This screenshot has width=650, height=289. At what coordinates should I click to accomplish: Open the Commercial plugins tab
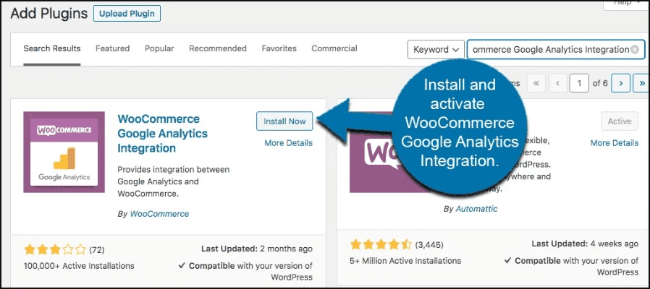point(334,48)
